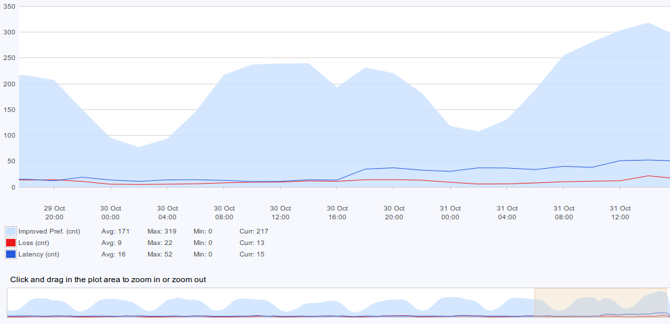Image resolution: width=670 pixels, height=324 pixels.
Task: Click the 29 Oct 20:00 time axis label
Action: pos(54,213)
